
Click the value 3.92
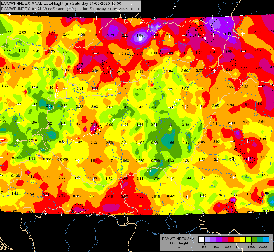coord(217,141)
